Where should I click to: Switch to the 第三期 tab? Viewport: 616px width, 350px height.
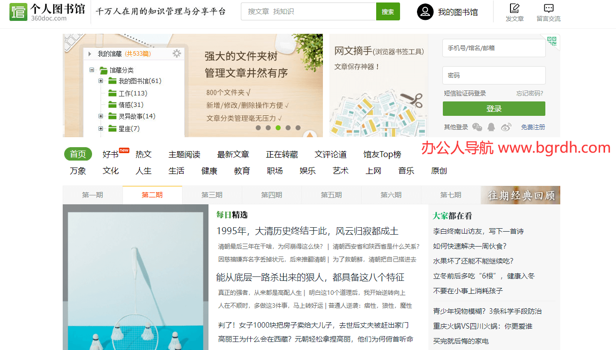(x=211, y=195)
